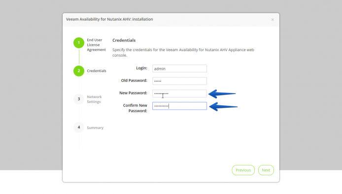
Task: Click the blue arrow beside Confirm New Password
Action: [x=223, y=106]
